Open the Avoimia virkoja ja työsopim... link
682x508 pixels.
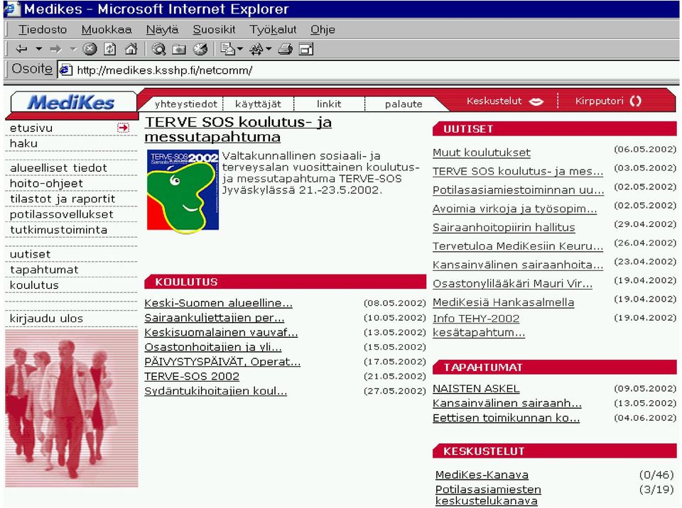514,209
